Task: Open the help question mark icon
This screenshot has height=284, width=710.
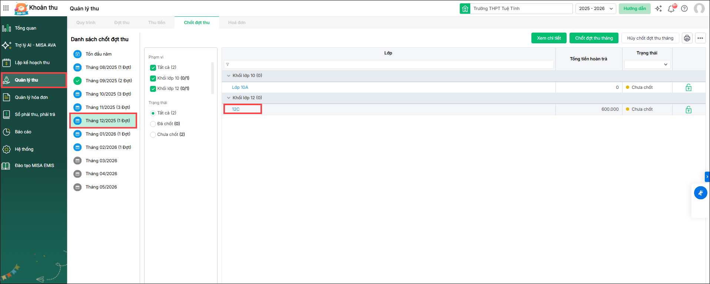Action: 684,9
